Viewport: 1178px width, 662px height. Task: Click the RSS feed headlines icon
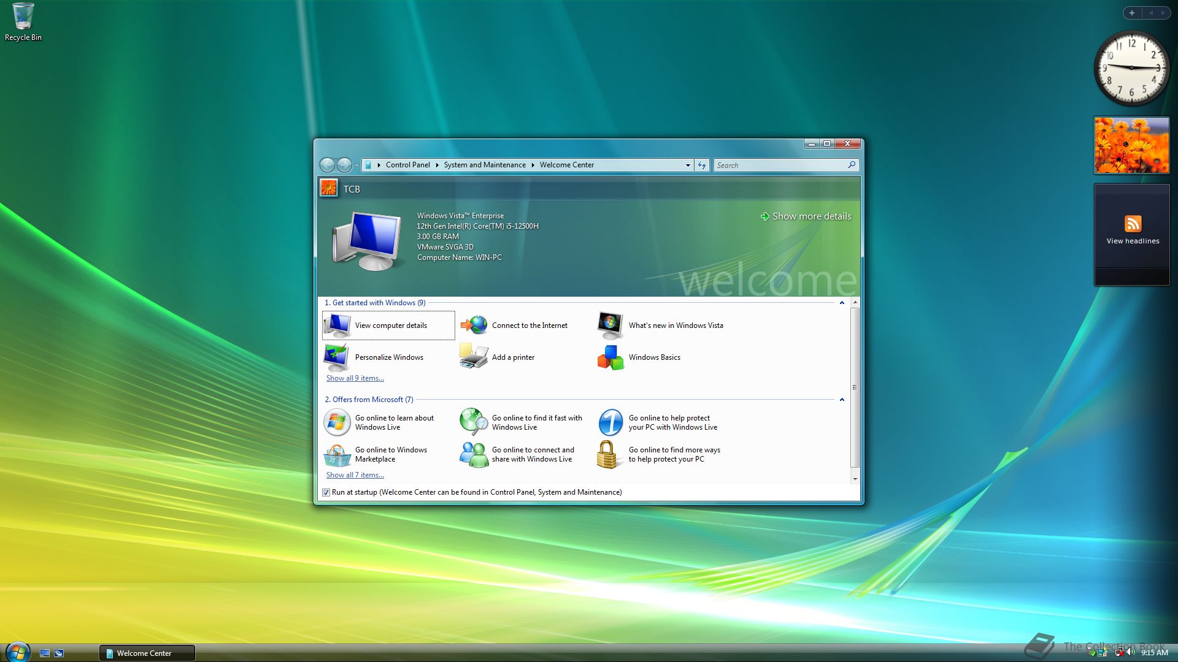(x=1133, y=223)
